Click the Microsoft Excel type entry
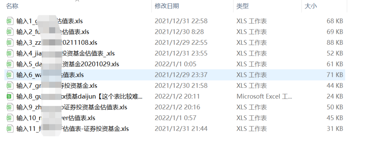This screenshot has width=366, height=146. coord(264,96)
